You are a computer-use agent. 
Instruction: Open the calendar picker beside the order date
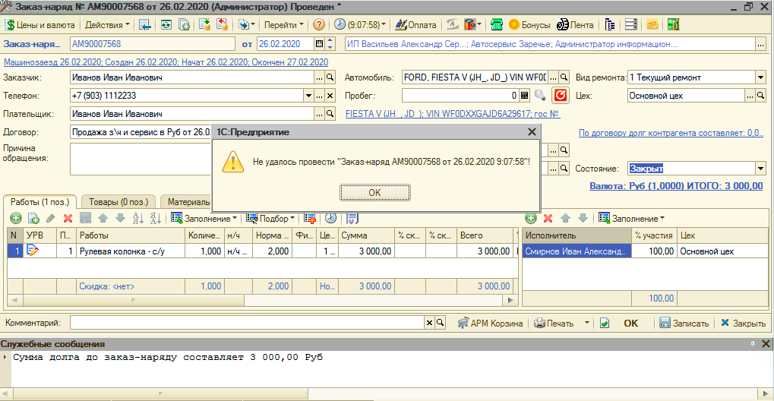click(319, 44)
